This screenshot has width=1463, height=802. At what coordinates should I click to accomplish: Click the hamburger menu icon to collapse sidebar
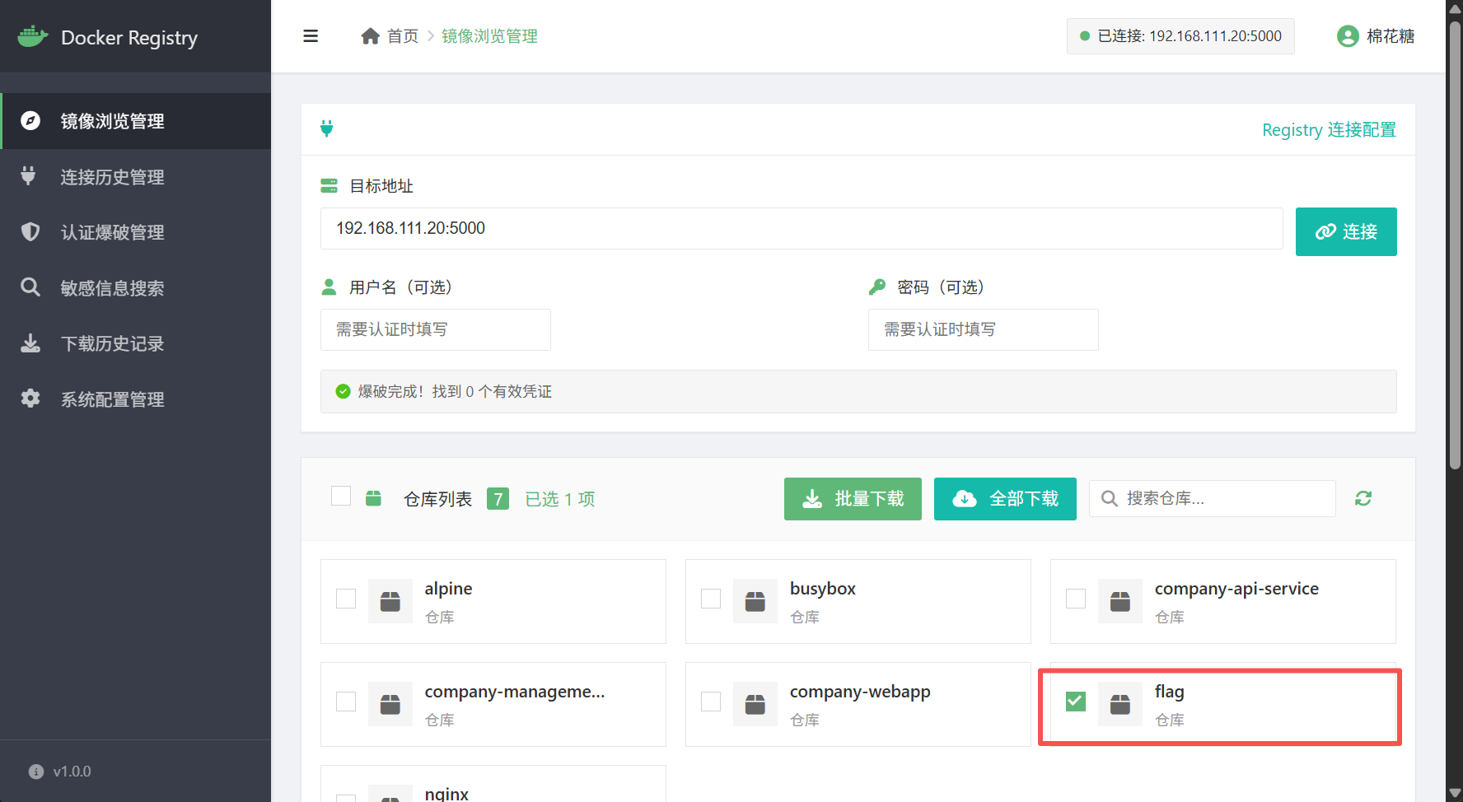click(x=311, y=36)
